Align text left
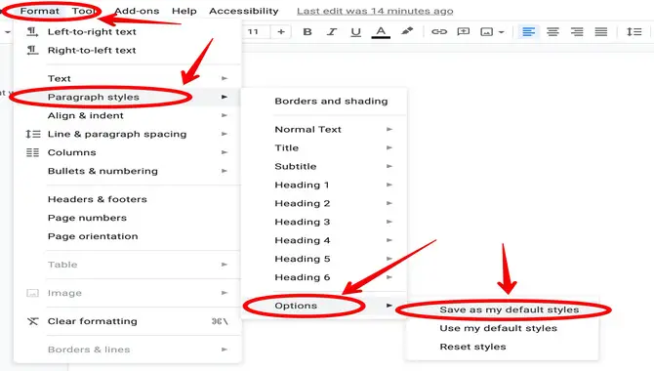The width and height of the screenshot is (654, 371). click(x=528, y=31)
